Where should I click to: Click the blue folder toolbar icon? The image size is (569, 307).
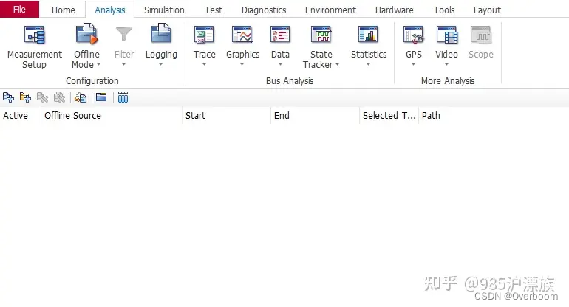tap(101, 97)
